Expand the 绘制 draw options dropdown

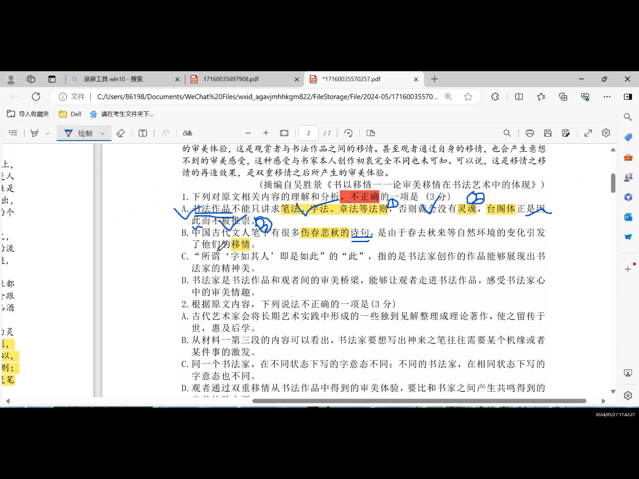tap(103, 133)
